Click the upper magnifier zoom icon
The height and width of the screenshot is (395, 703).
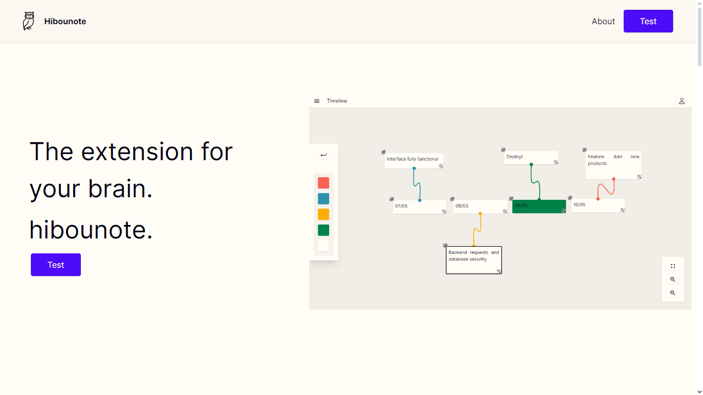tap(673, 280)
